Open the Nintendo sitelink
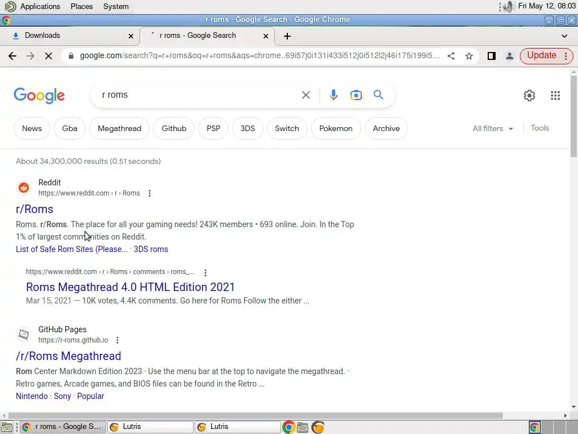The image size is (578, 434). [32, 396]
